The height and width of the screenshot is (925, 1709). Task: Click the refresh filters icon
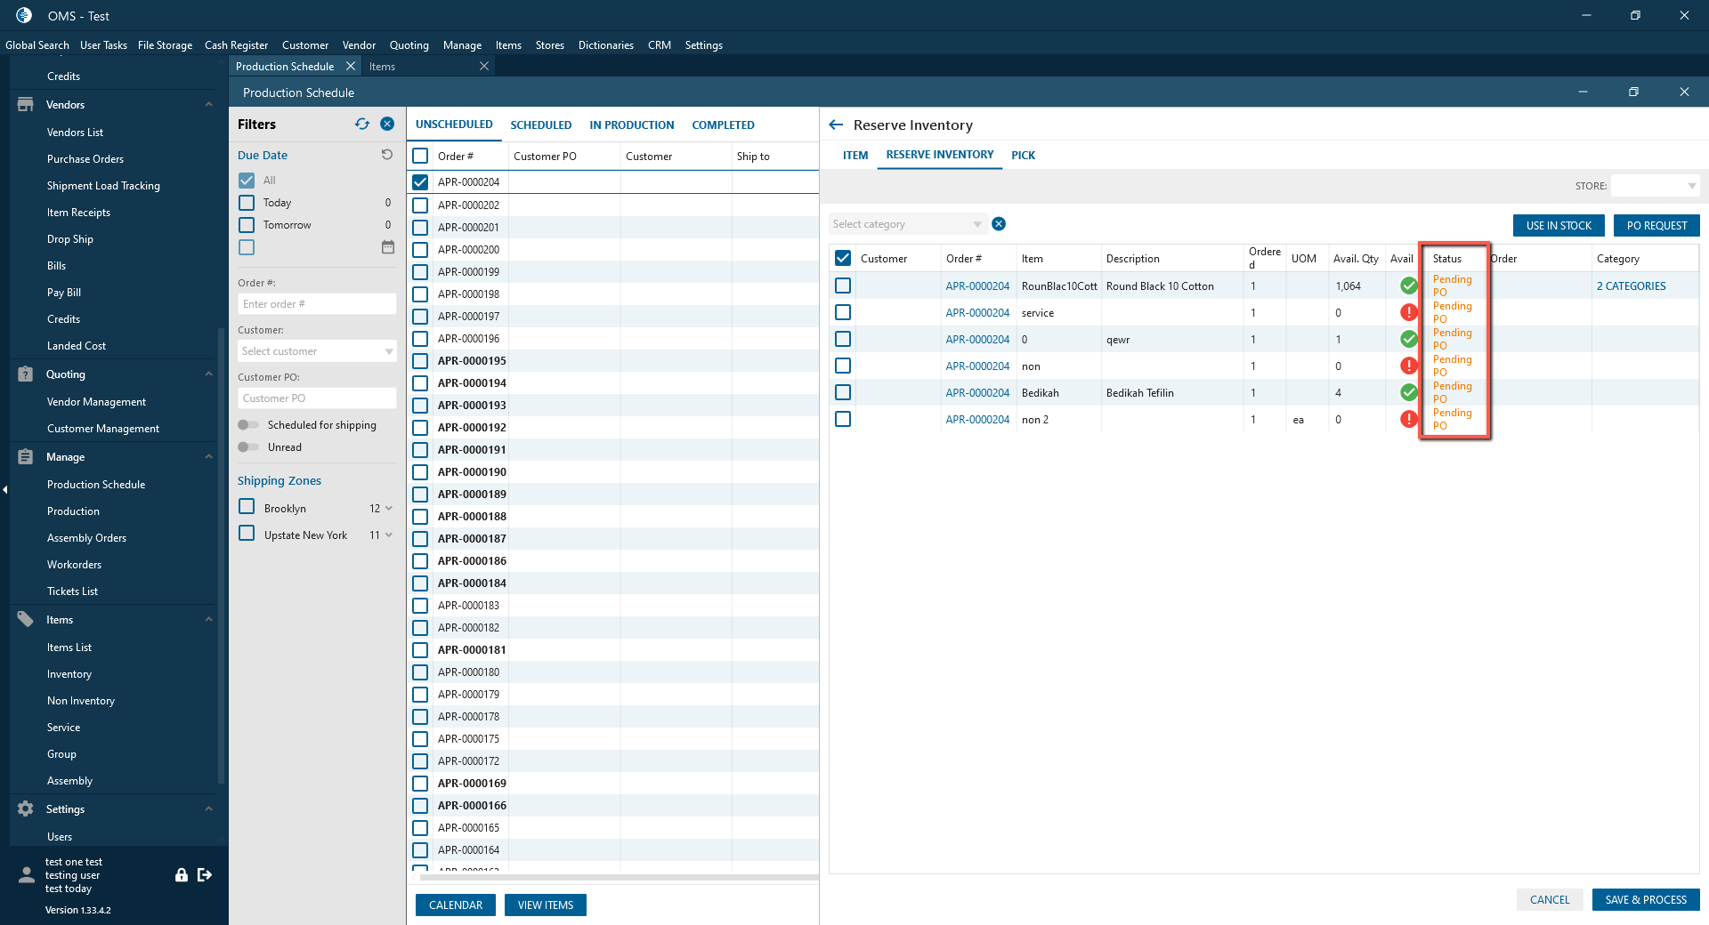click(361, 125)
